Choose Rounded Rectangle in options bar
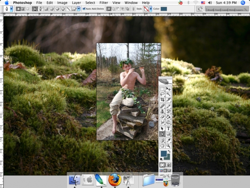250x188 pixels. click(x=52, y=9)
